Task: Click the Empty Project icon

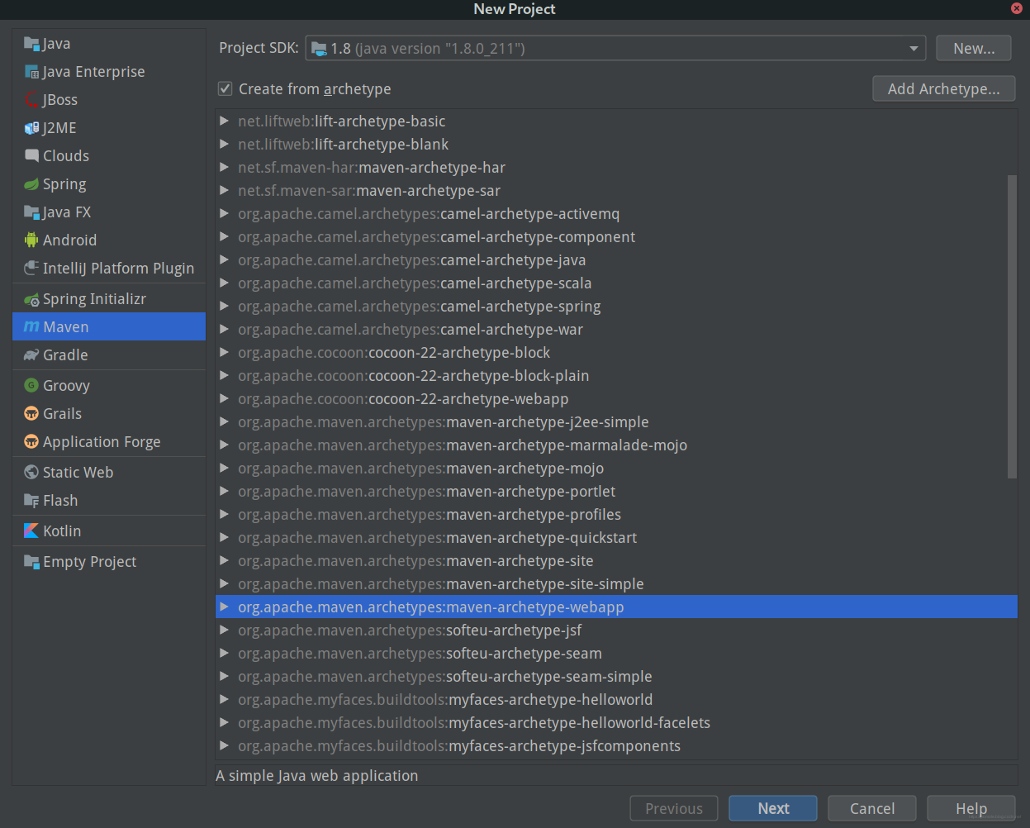Action: pos(32,562)
